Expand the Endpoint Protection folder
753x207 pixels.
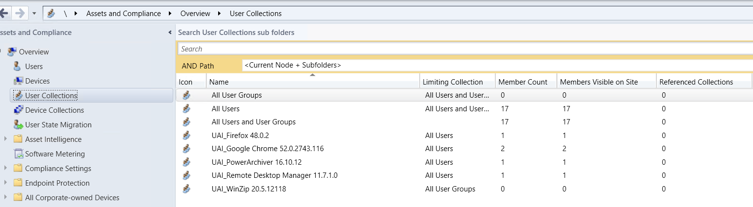pos(6,183)
